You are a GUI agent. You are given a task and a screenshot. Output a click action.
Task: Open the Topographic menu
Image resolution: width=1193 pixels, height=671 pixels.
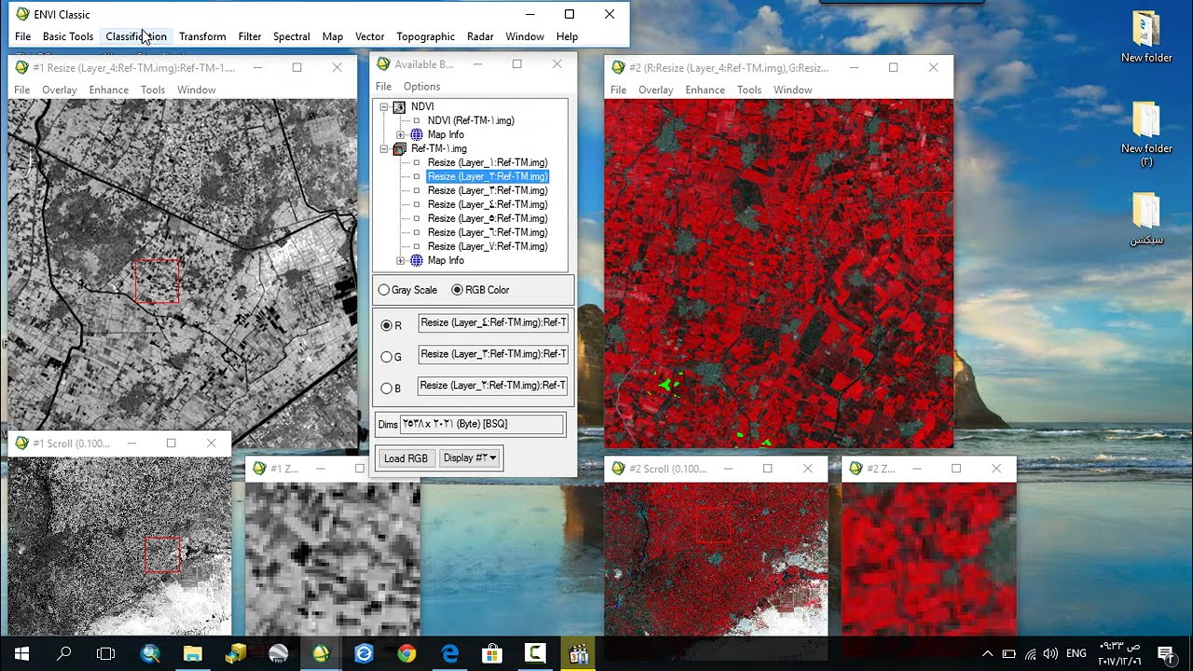point(426,36)
